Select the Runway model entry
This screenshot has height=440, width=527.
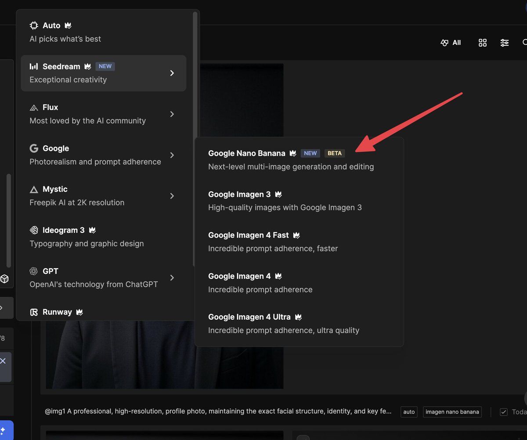coord(104,312)
